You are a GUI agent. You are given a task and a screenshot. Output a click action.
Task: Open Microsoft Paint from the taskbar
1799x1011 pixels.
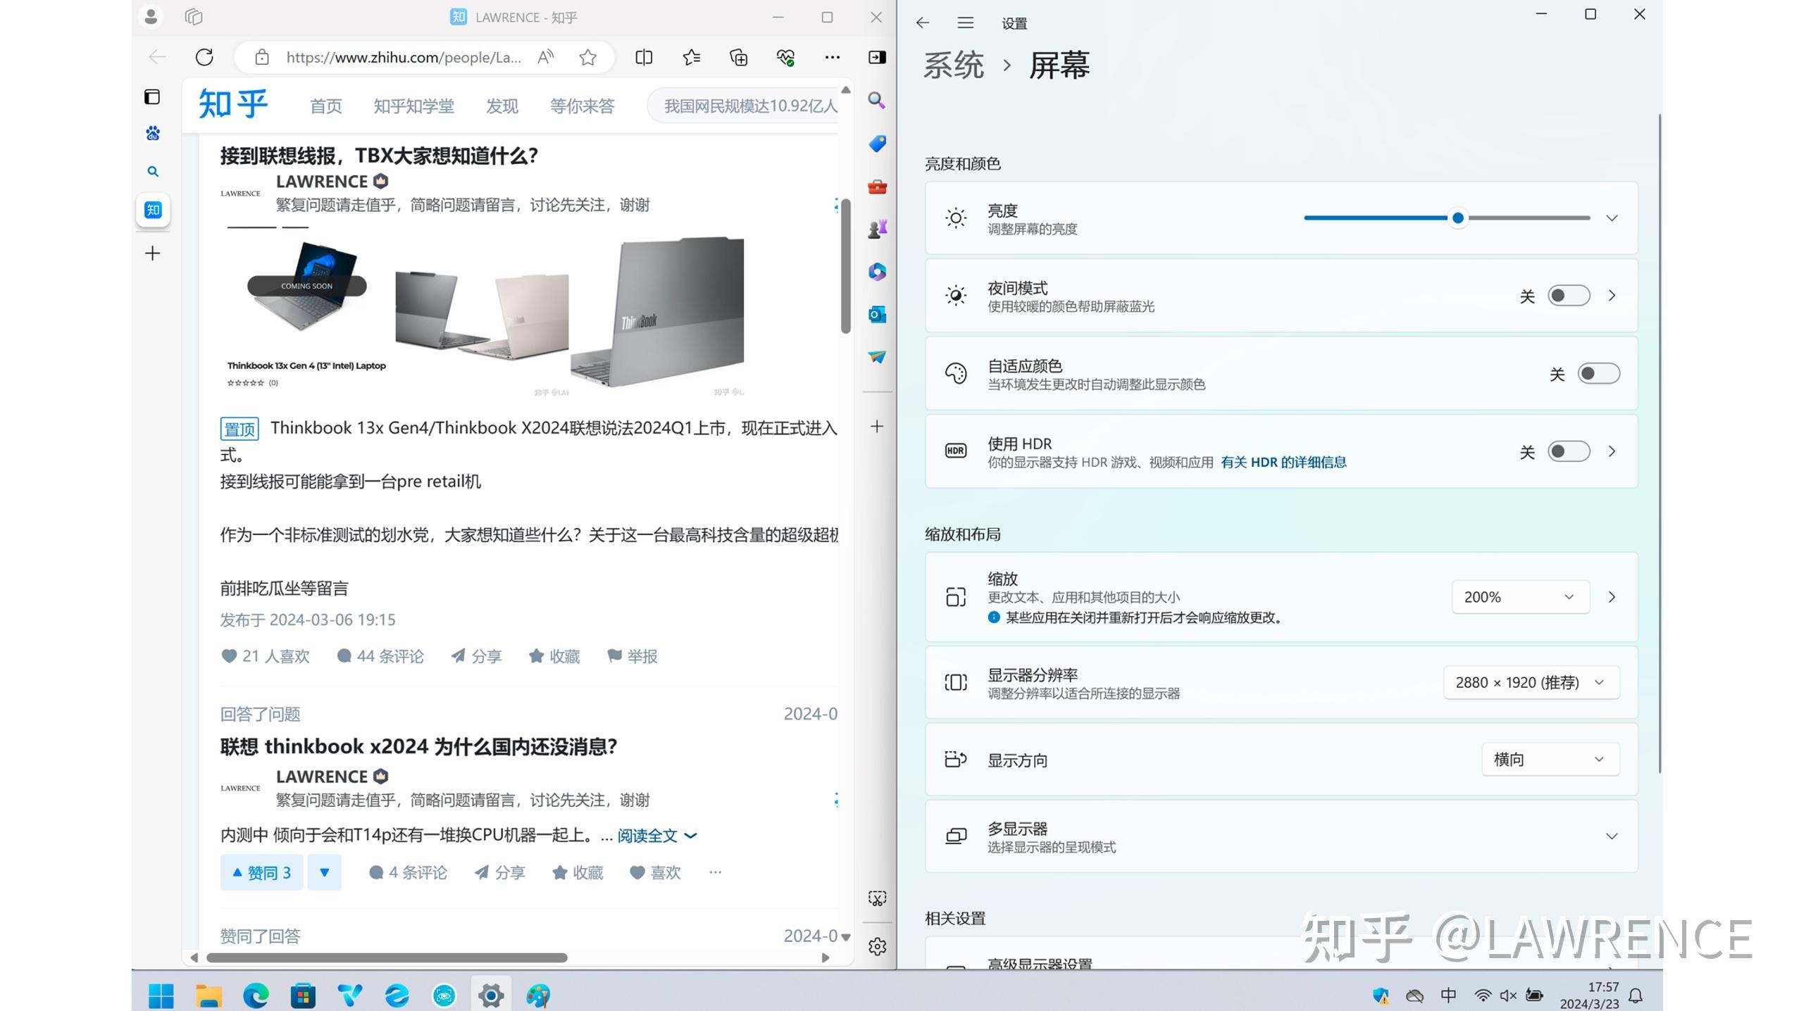538,994
